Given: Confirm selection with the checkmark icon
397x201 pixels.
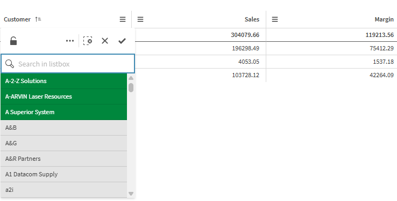Looking at the screenshot, I should pos(122,41).
